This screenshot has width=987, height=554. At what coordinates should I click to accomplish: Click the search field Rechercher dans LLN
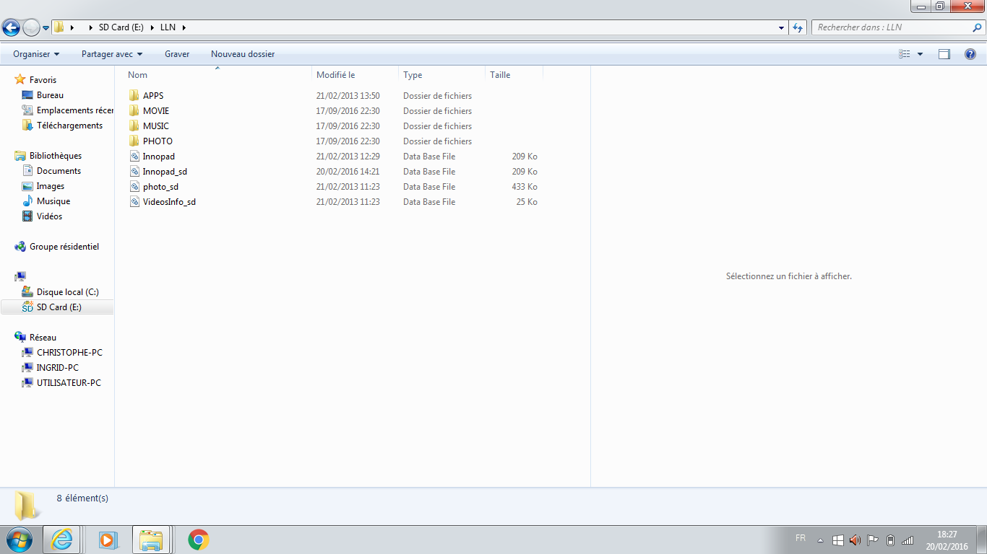pyautogui.click(x=892, y=27)
